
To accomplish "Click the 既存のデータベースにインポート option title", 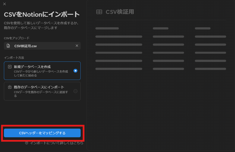I will tap(39, 87).
